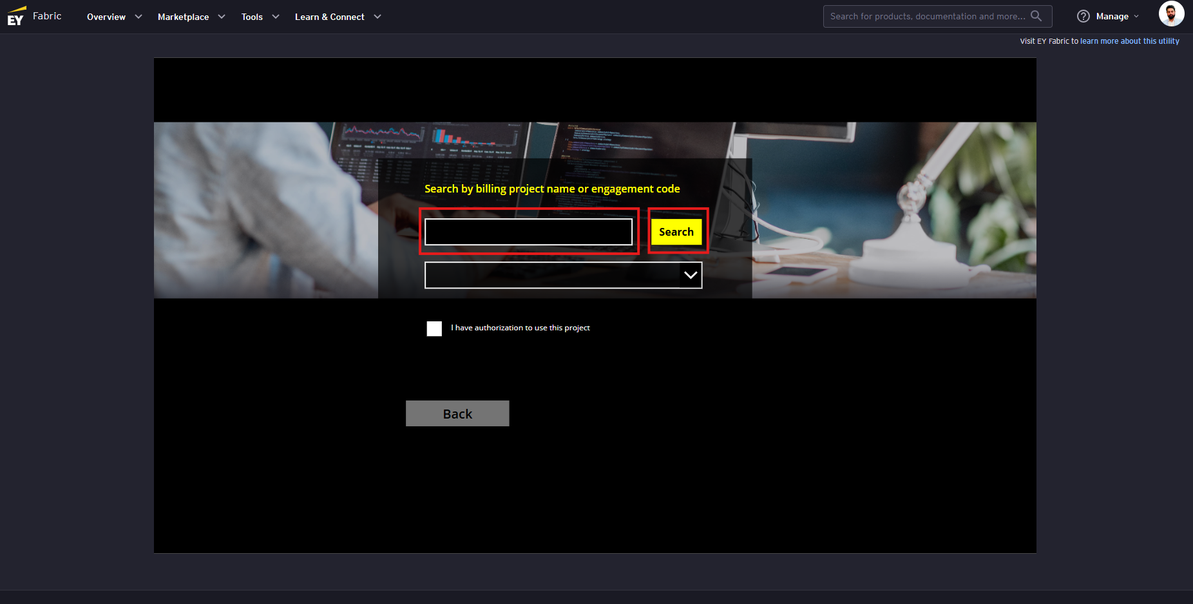Open help via question mark icon
Viewport: 1193px width, 604px height.
1083,16
